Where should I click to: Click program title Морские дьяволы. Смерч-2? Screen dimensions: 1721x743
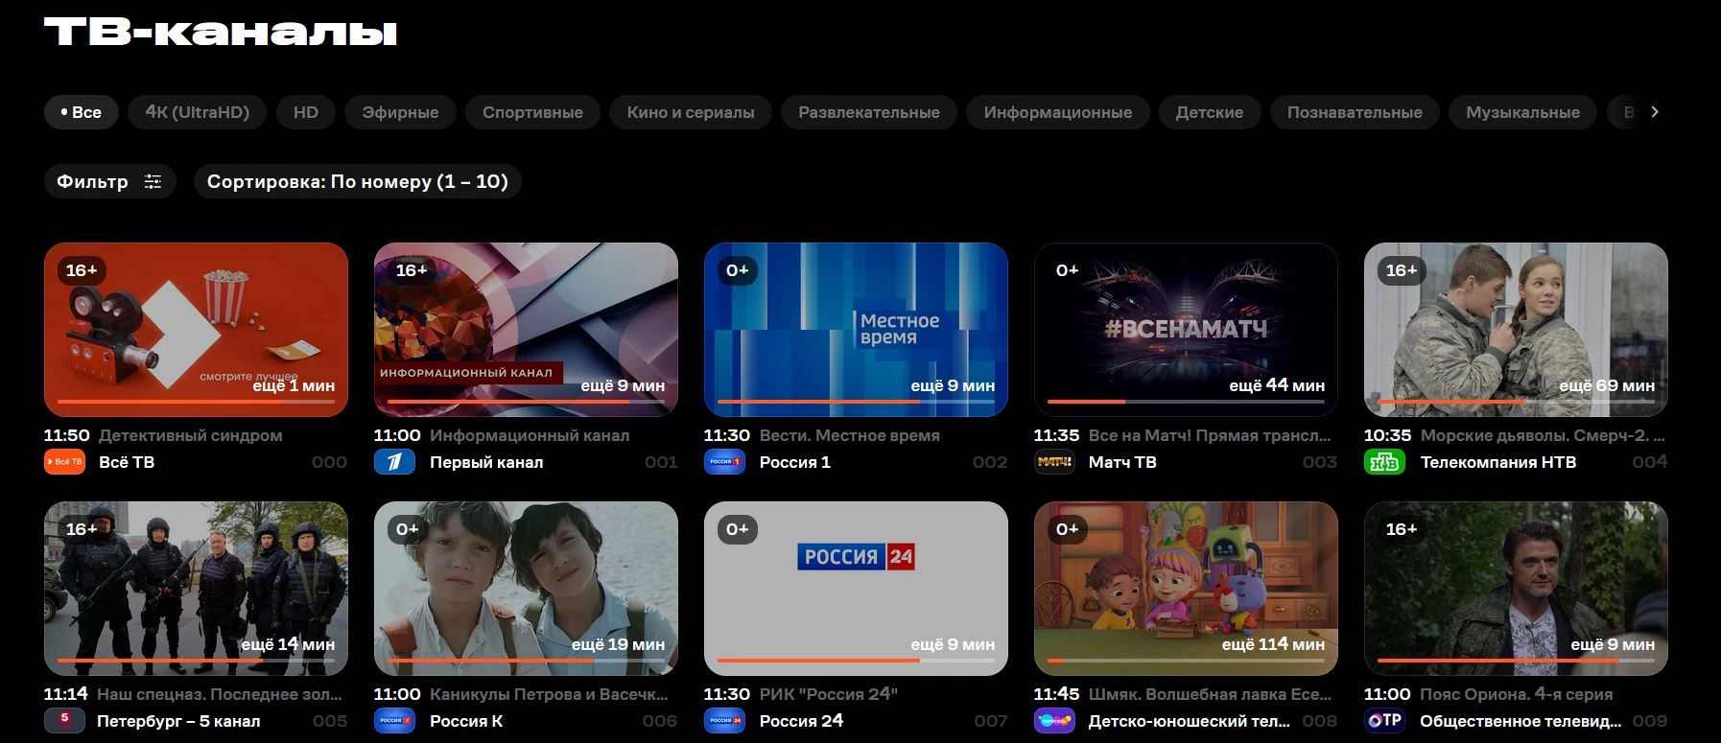point(1543,435)
